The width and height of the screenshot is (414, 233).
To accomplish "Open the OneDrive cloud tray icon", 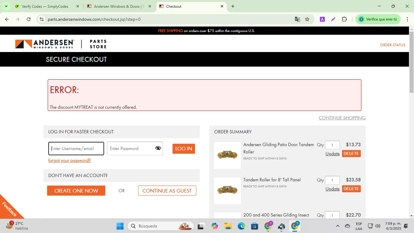I will point(347,226).
